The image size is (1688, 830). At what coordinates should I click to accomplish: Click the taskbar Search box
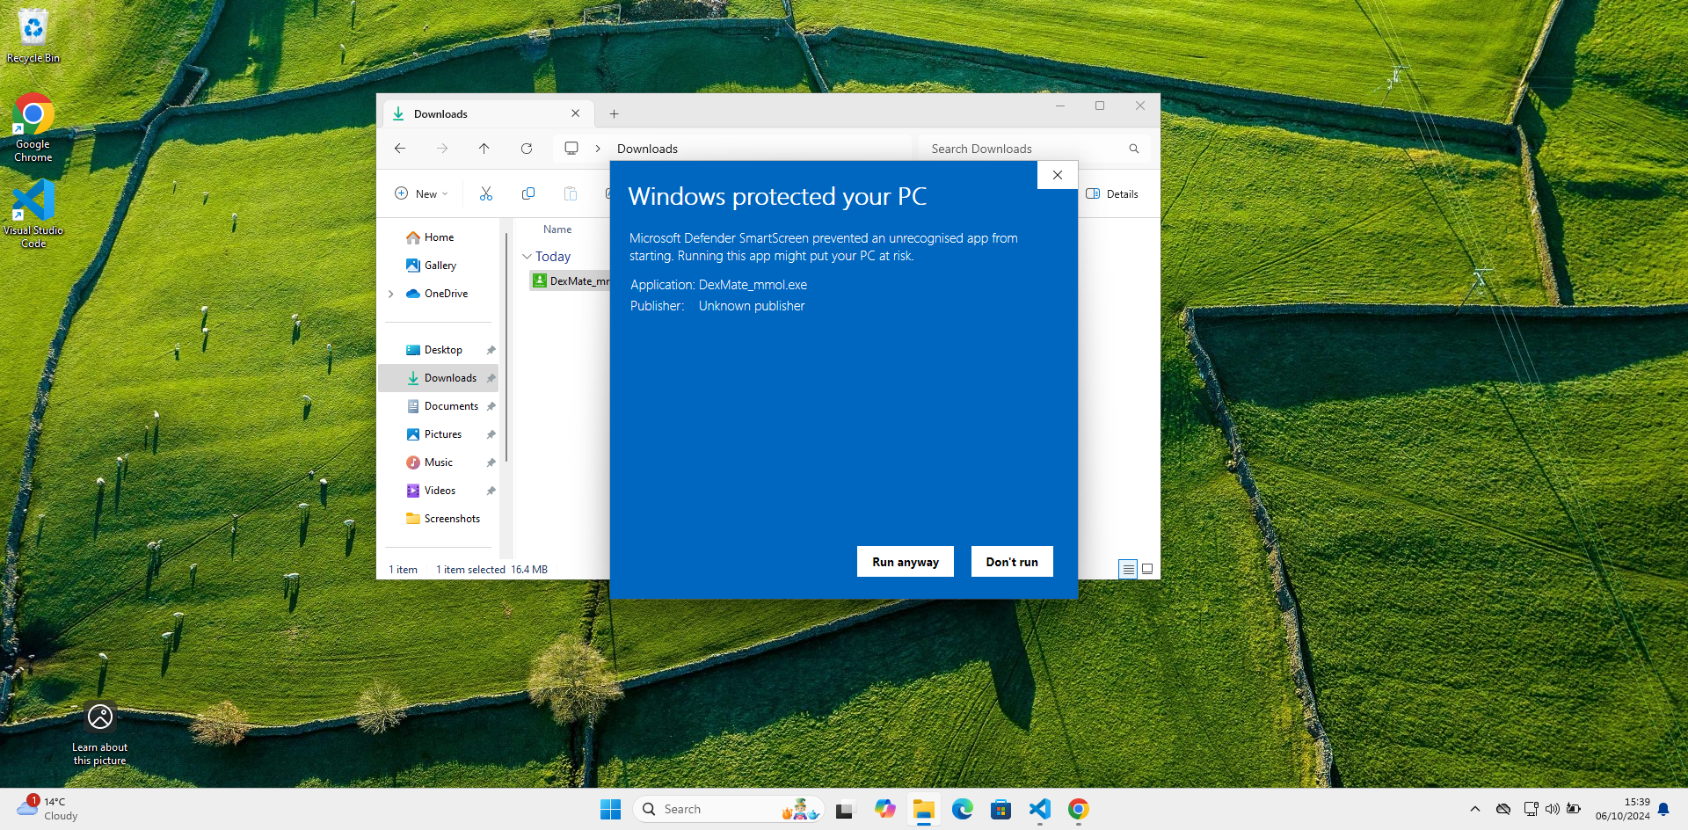pyautogui.click(x=728, y=809)
